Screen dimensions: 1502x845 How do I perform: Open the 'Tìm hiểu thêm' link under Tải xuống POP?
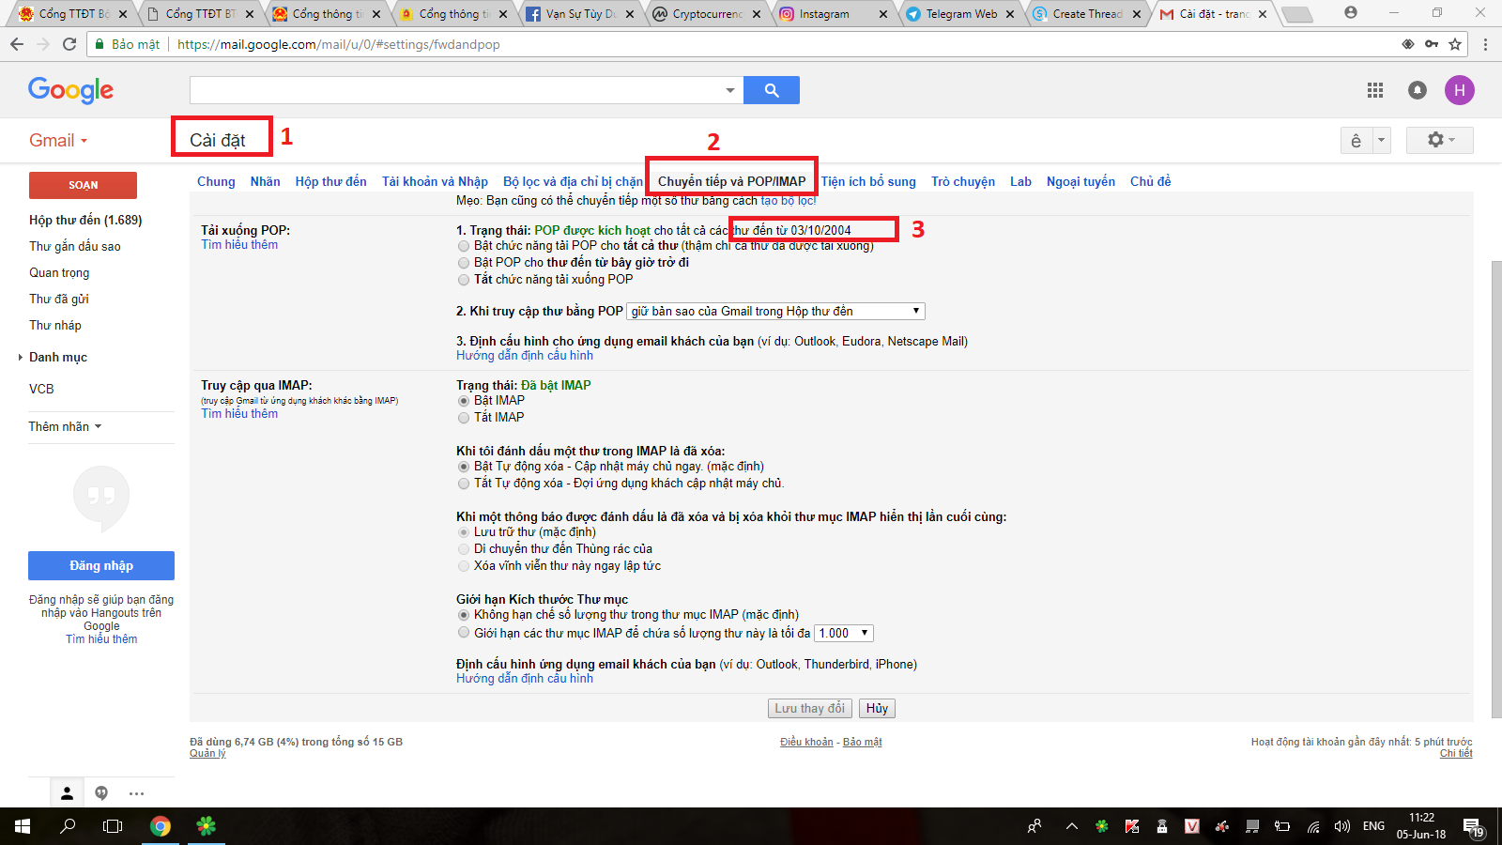[239, 245]
